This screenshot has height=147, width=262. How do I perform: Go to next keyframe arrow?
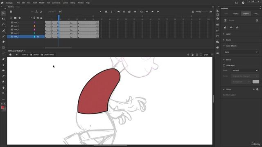(x=112, y=11)
